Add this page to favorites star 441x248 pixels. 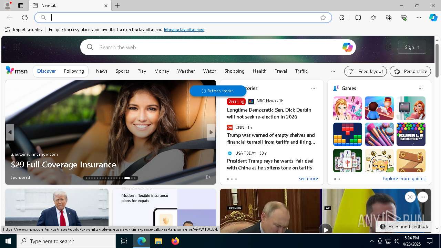[x=323, y=18]
